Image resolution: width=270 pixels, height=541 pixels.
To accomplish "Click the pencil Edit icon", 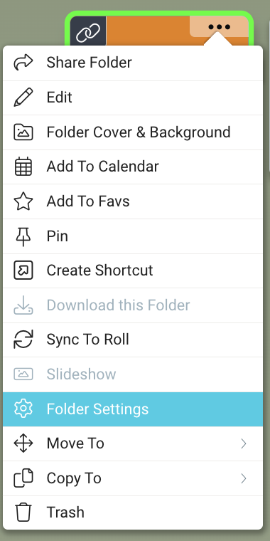I will pos(23,98).
